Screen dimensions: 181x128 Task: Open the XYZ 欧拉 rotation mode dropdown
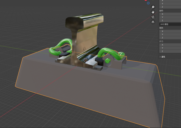[170, 24]
